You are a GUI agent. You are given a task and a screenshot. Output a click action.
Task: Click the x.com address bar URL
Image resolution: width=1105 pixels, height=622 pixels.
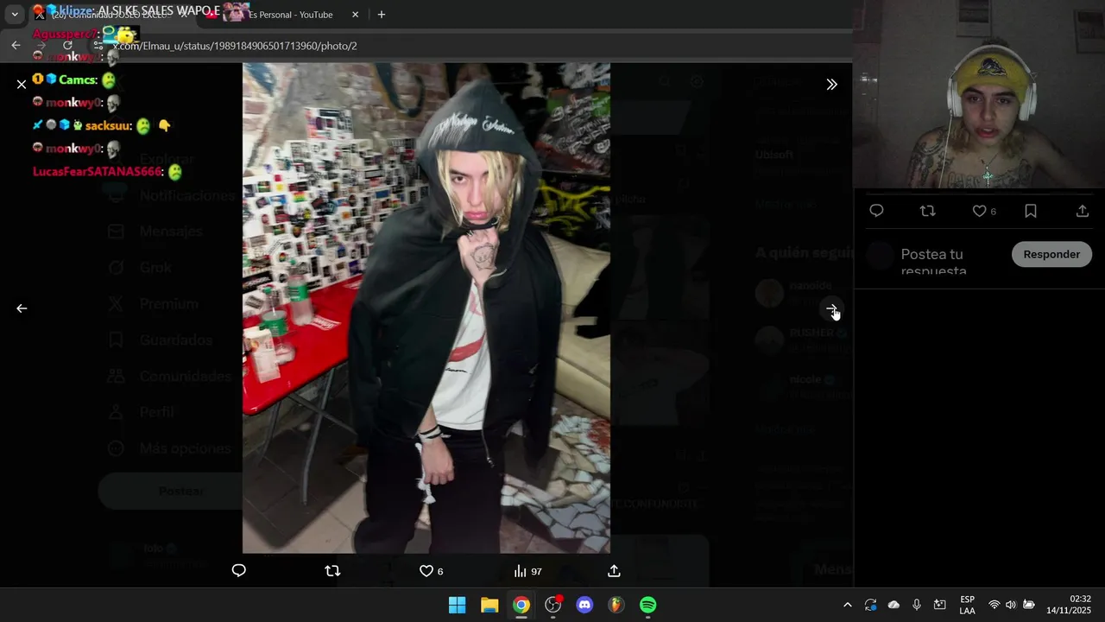click(x=235, y=46)
